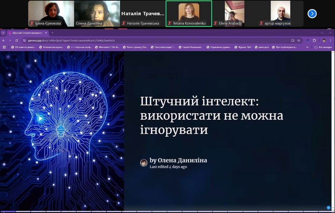Screen dimensions: 335x213
Task: Open the Журнал "Шо" bookmark
Action: click(x=243, y=47)
